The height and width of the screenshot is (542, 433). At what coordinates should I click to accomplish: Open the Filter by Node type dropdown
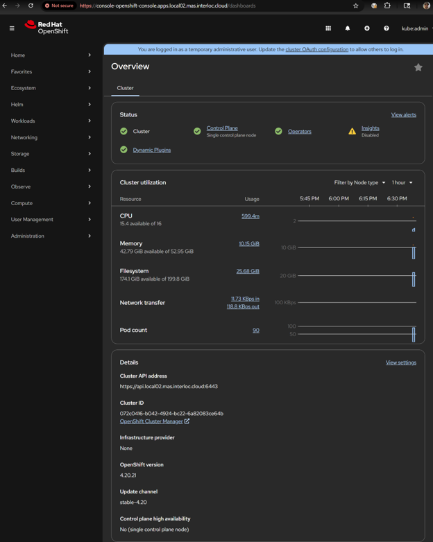click(359, 182)
